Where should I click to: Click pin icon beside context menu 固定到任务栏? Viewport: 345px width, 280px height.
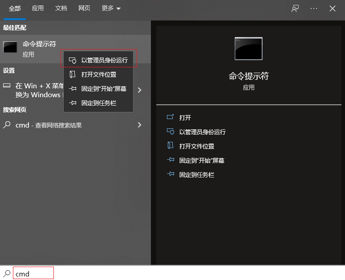tap(73, 103)
